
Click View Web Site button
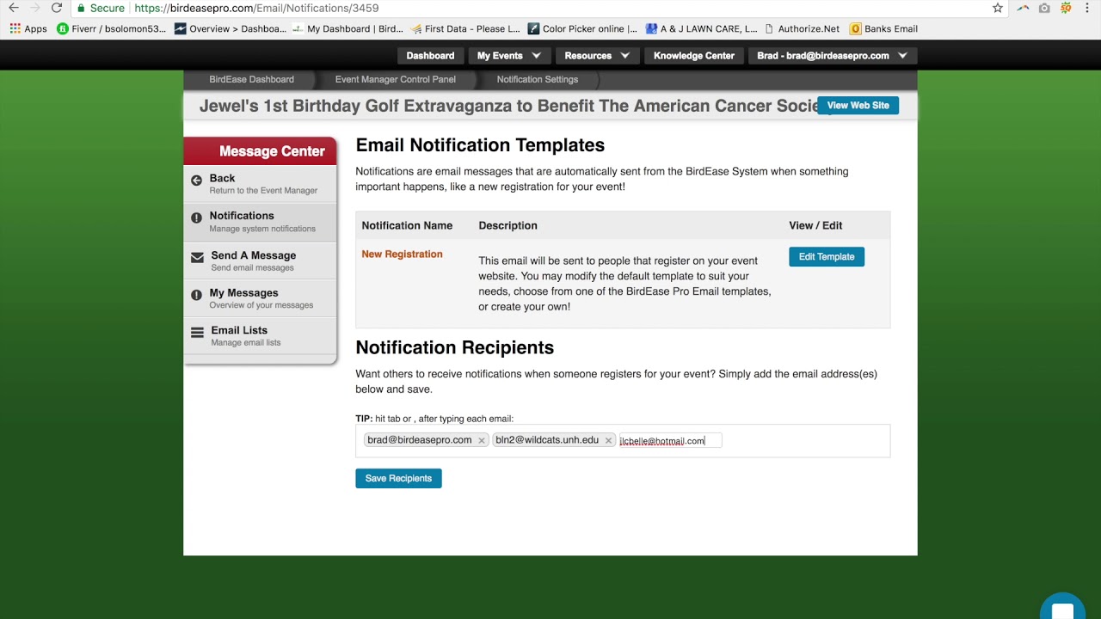click(x=858, y=106)
